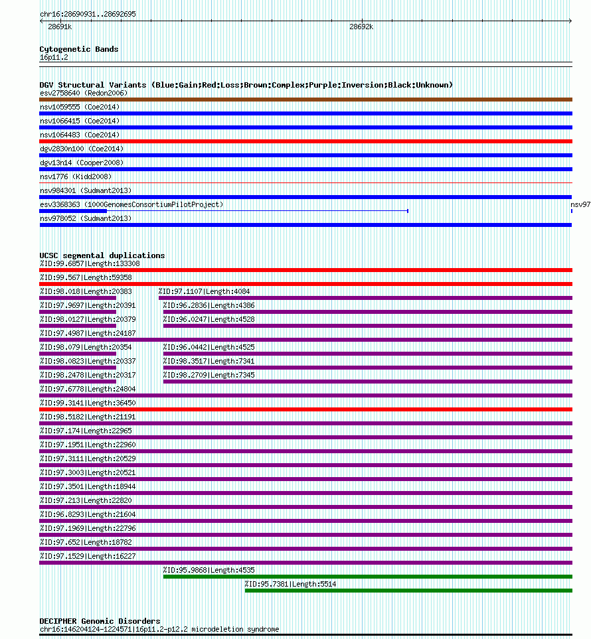Select duplication %ID:98.2478 Length:20317
The width and height of the screenshot is (591, 639).
point(88,374)
